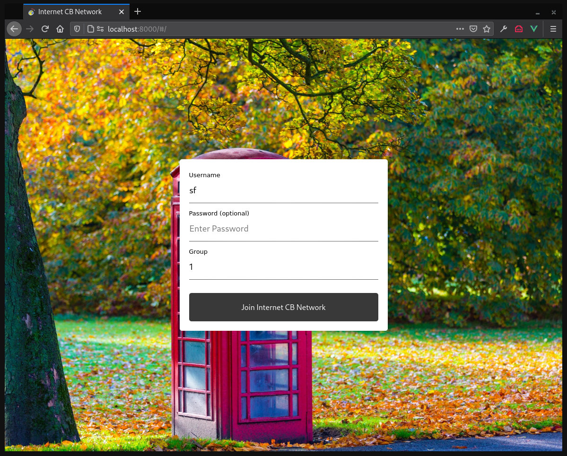Open the tracking protection shield panel
The image size is (567, 456).
(78, 29)
